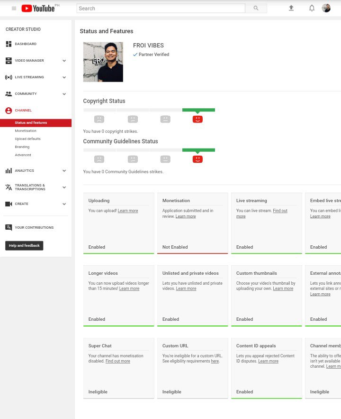341x419 pixels.
Task: Expand the Video Manager chevron
Action: point(64,61)
